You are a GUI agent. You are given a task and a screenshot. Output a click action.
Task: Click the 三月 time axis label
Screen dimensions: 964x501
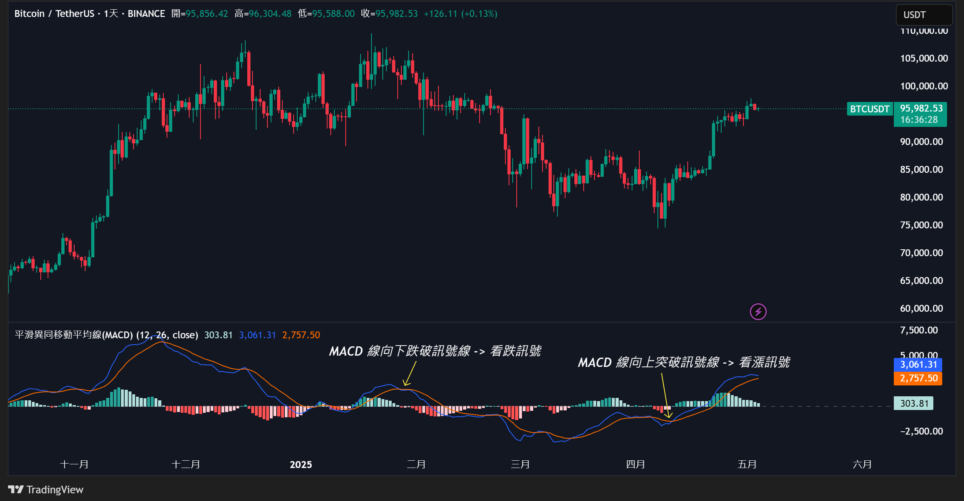(520, 464)
